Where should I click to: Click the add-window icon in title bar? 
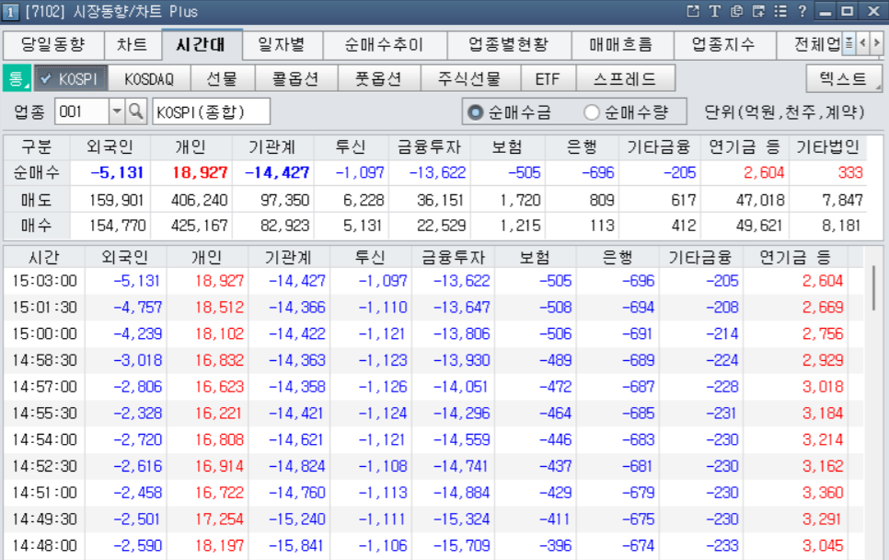(758, 12)
